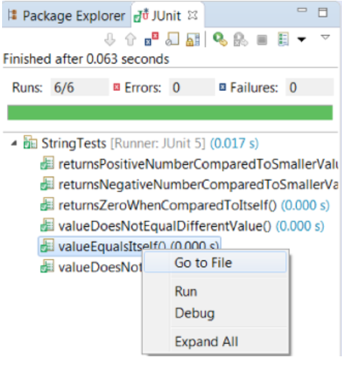
Task: Click the Show Skipped Tests Only icon
Action: (172, 39)
